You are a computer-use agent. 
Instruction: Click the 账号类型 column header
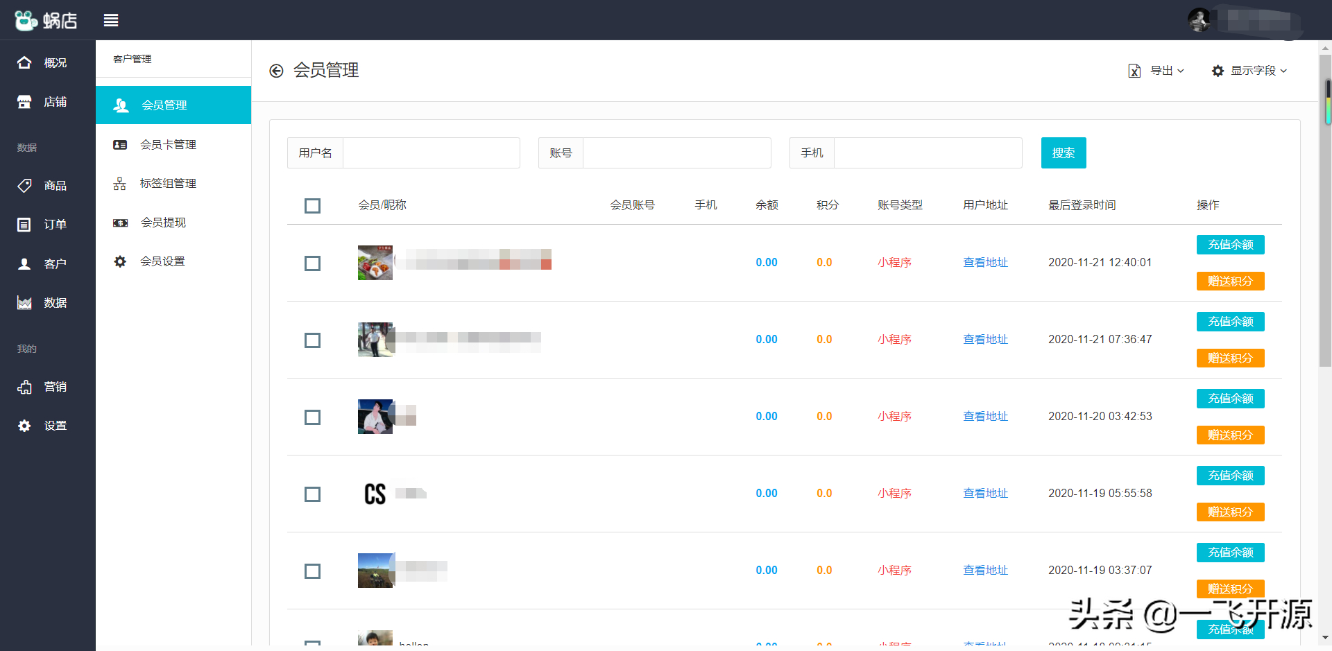(x=900, y=205)
